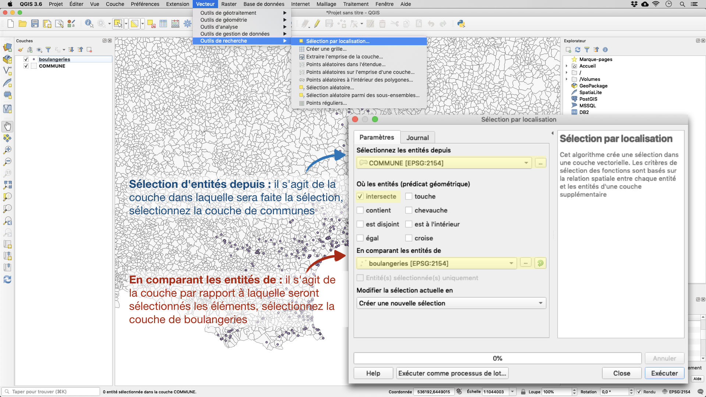This screenshot has height=397, width=706.
Task: Enable the touche geometric predicate checkbox
Action: [x=408, y=196]
